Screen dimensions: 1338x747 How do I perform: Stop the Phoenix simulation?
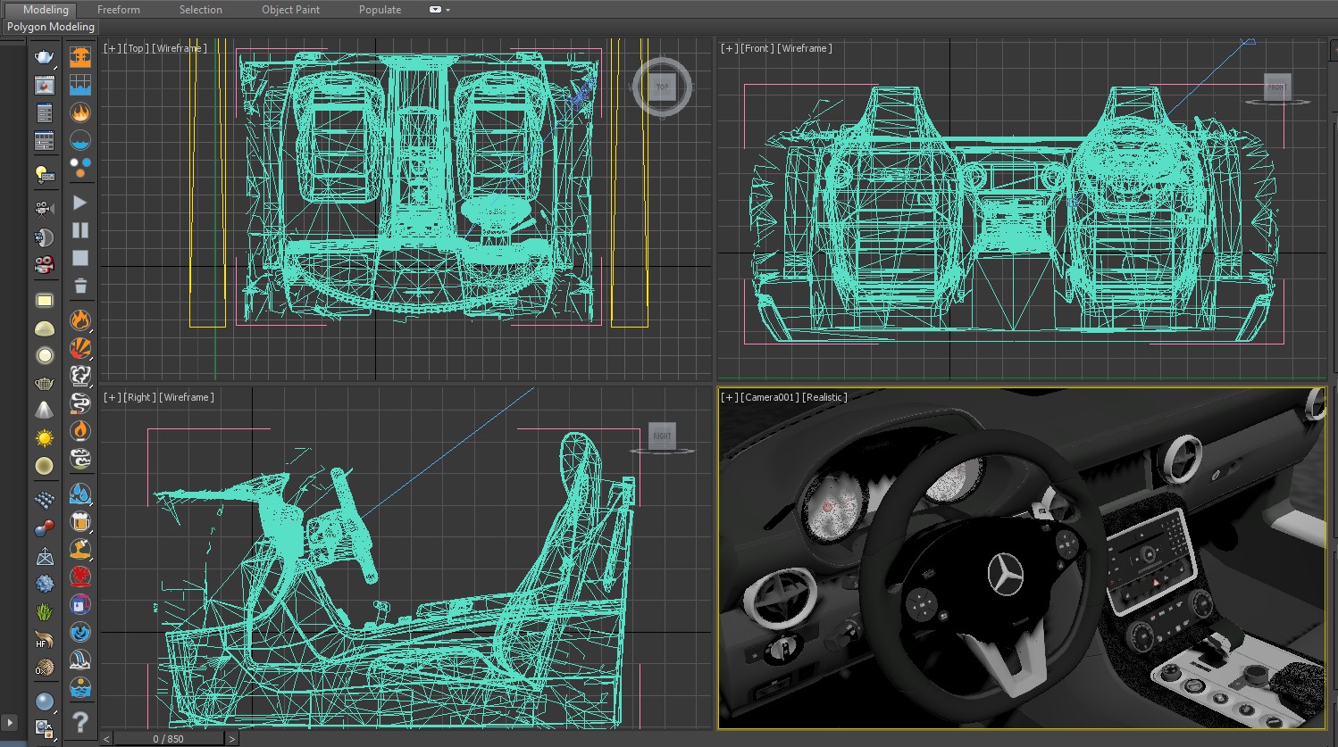[80, 258]
